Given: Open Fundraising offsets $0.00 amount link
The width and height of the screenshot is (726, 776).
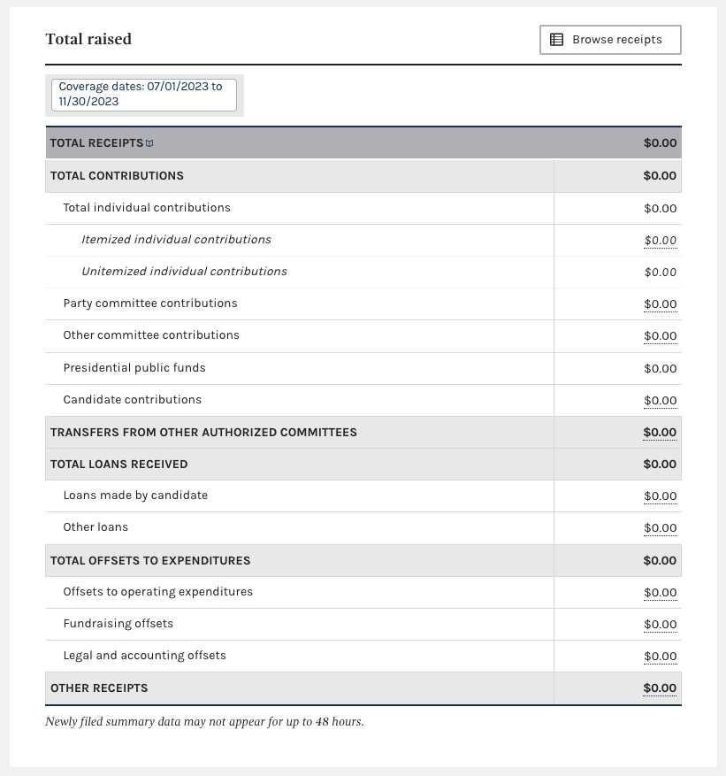Looking at the screenshot, I should pos(661,625).
